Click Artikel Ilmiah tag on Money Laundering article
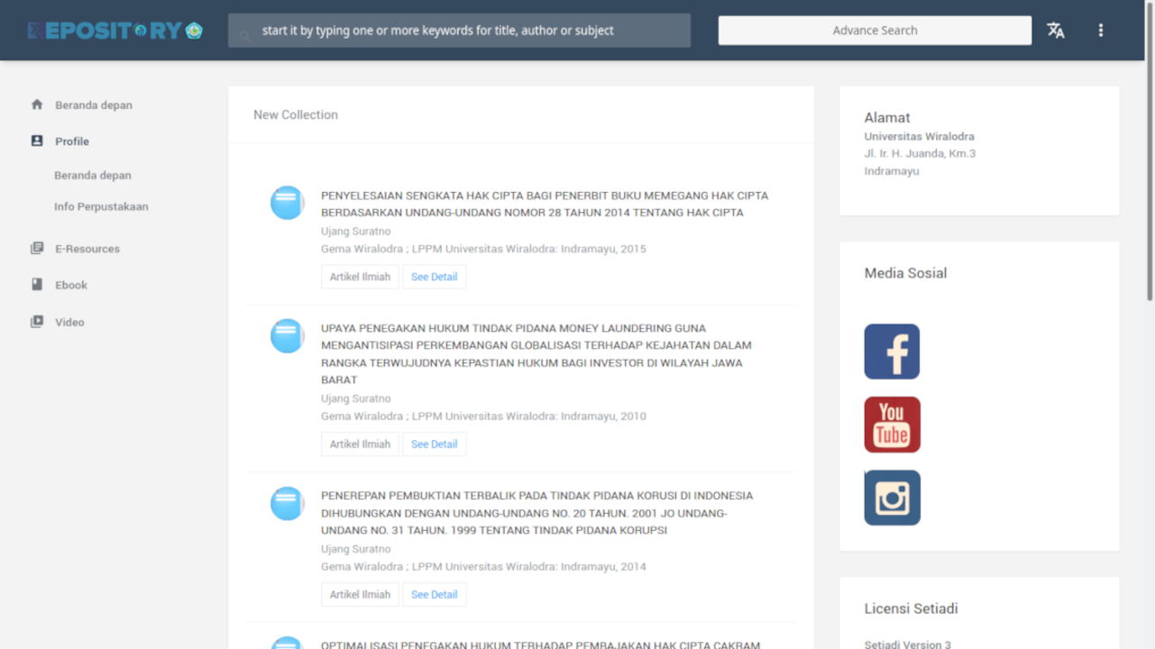The image size is (1155, 649). click(x=360, y=444)
